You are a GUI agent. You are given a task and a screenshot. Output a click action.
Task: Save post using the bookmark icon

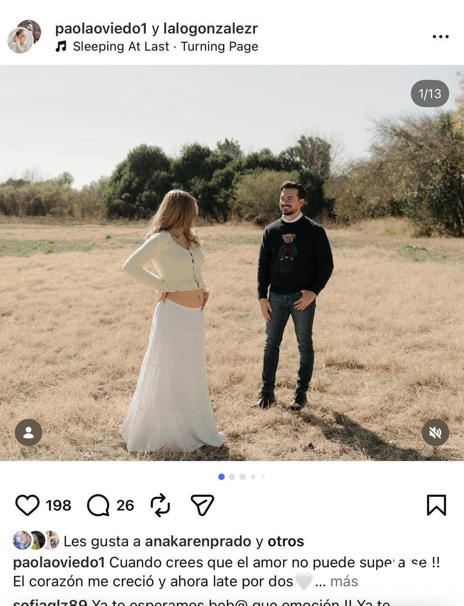[x=436, y=505]
